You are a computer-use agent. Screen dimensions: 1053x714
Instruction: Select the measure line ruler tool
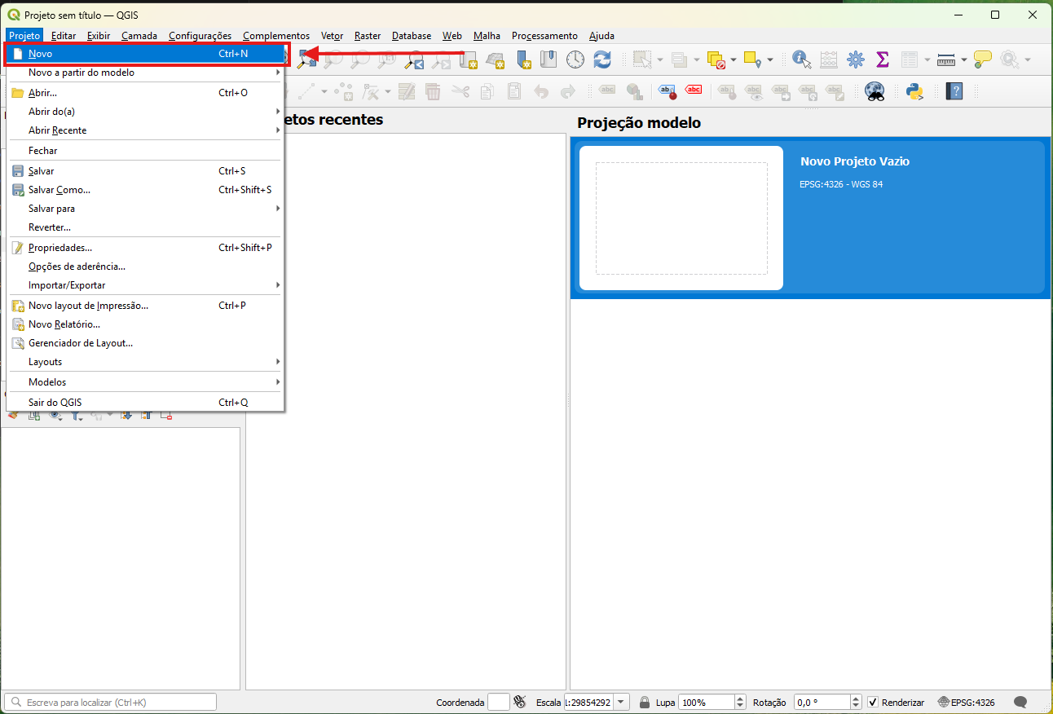pos(946,59)
